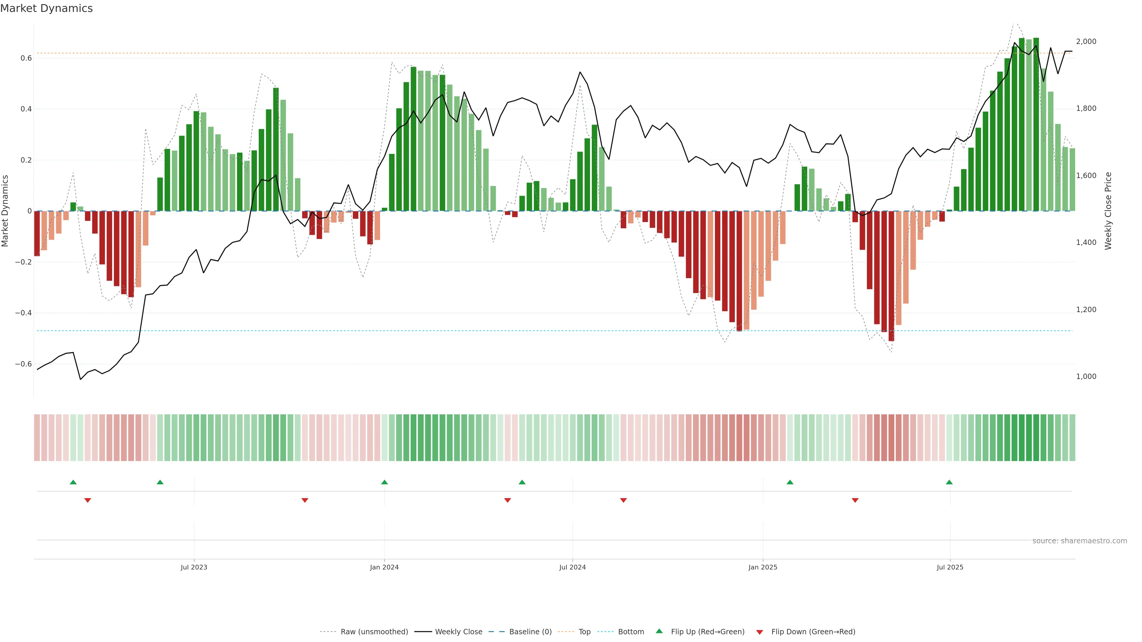
Task: Toggle Weekly Close legend entry
Action: (458, 631)
